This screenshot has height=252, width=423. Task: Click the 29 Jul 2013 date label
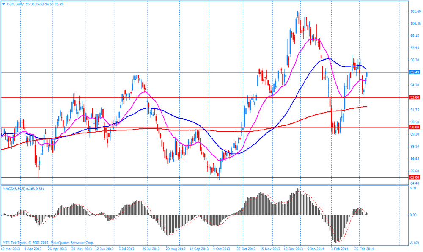[151, 249]
